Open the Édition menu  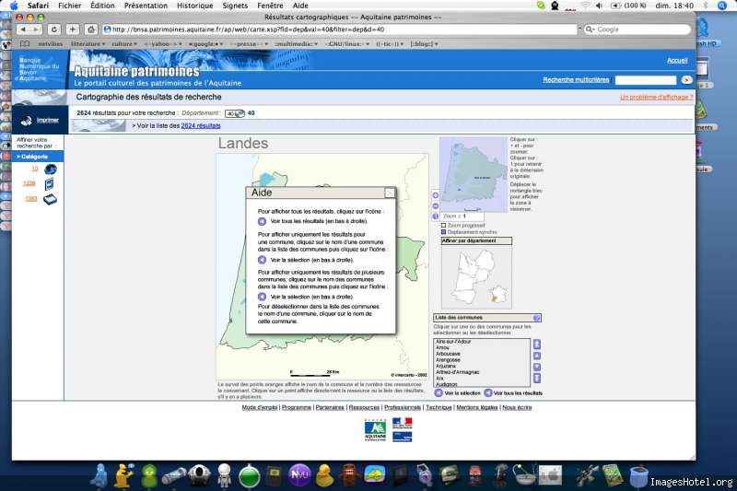pos(102,6)
